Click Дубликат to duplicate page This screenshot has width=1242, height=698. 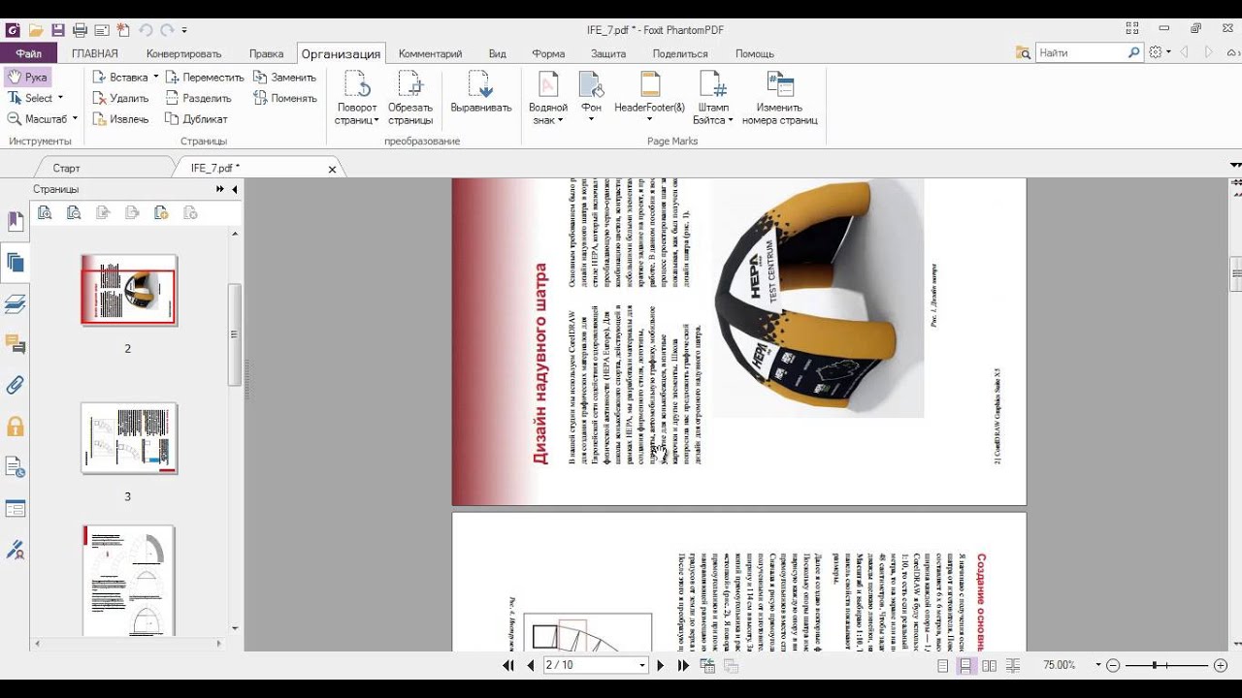click(196, 119)
